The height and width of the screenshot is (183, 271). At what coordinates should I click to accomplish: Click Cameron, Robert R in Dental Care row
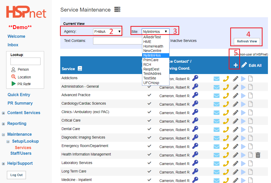[174, 130]
